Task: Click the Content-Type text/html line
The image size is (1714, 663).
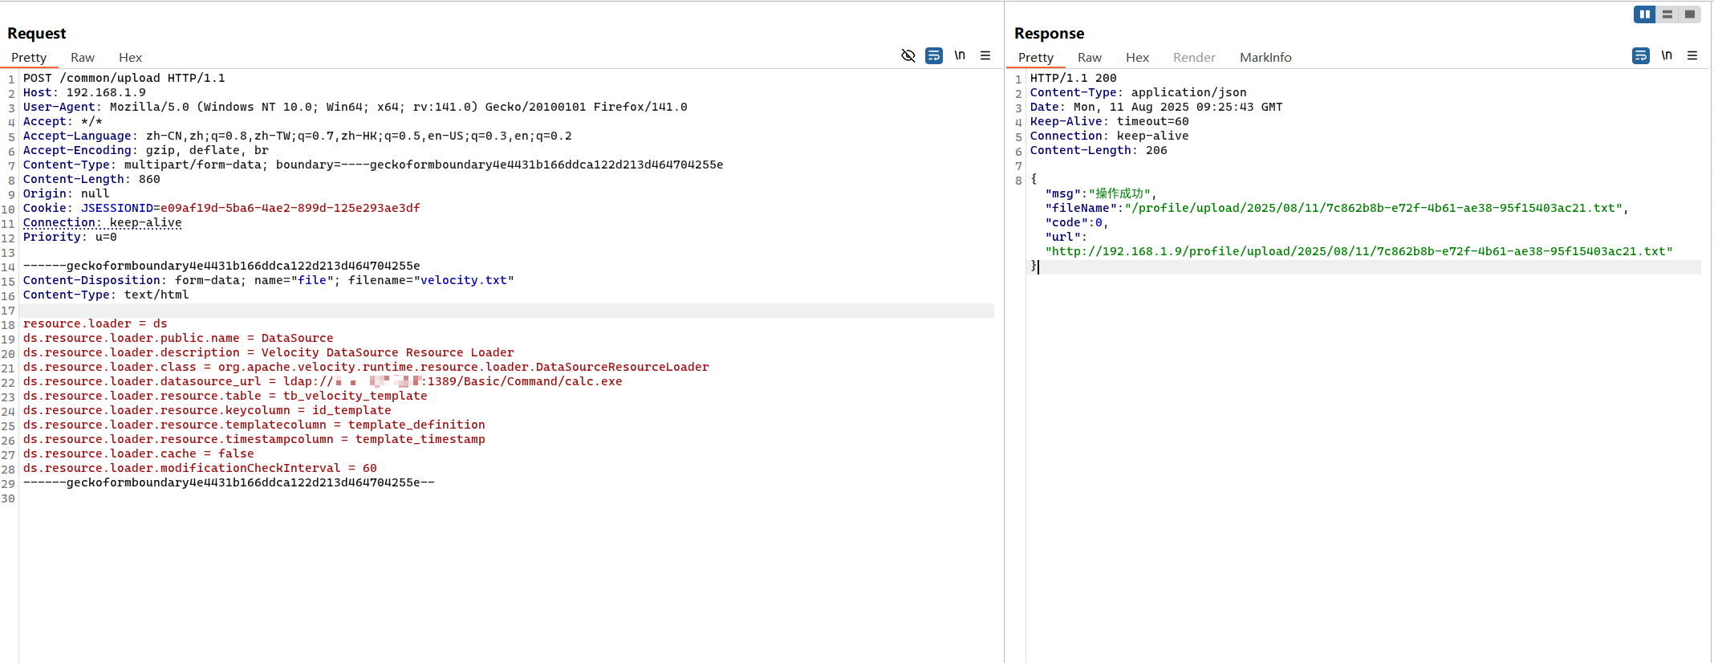Action: click(x=106, y=295)
